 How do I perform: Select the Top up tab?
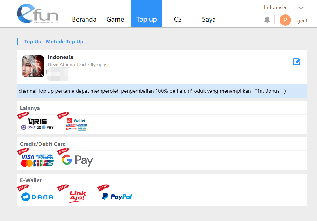147,14
